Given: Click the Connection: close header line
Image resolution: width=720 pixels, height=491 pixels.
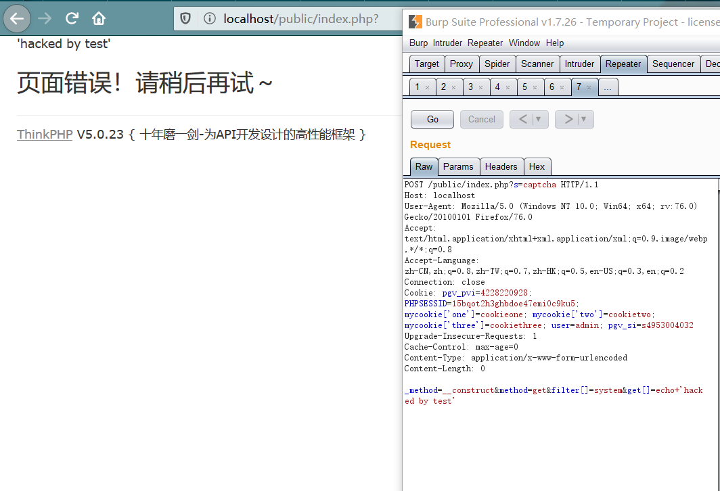Looking at the screenshot, I should [445, 282].
